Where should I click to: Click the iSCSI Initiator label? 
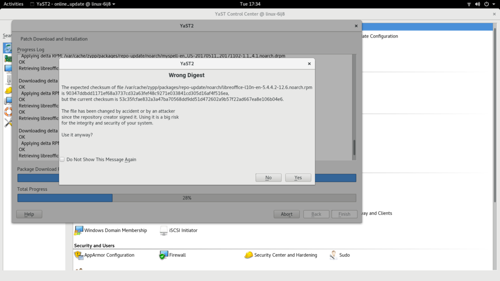point(183,230)
